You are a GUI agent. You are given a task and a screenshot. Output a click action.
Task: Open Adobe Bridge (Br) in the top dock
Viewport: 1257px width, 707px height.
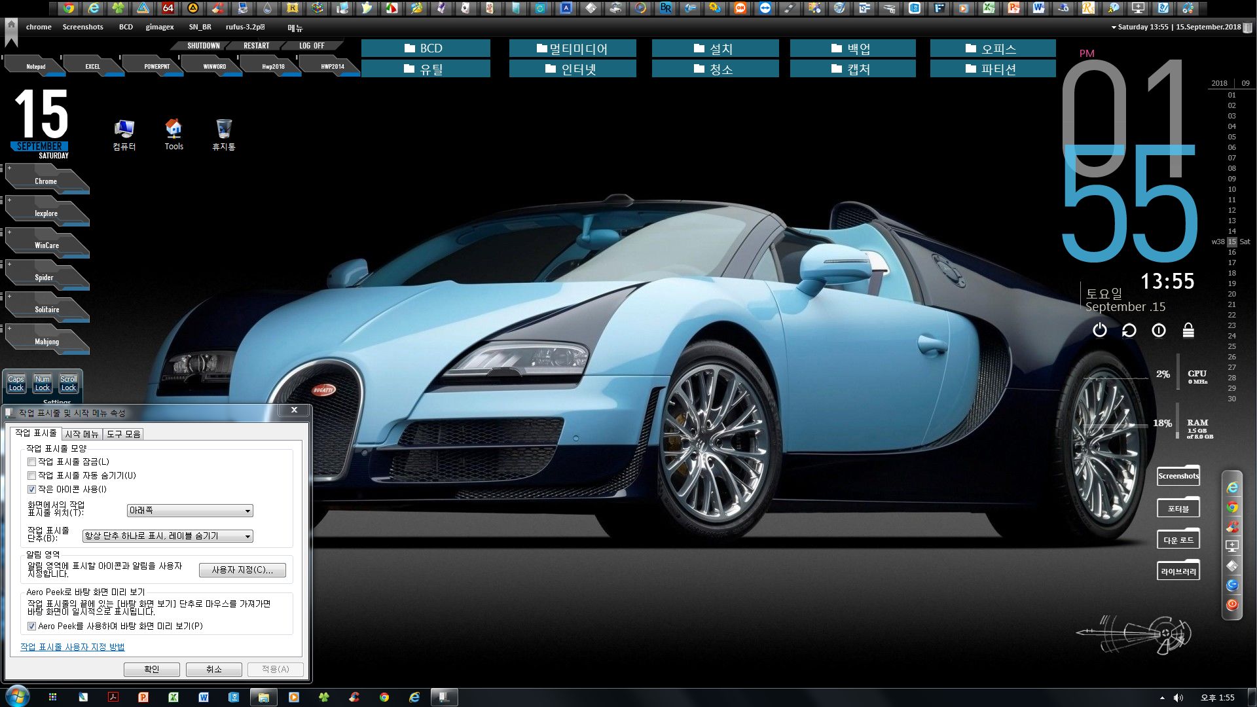pos(666,8)
